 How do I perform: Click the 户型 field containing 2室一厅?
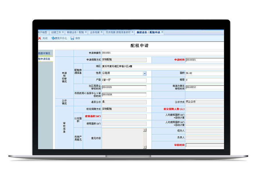[124, 80]
